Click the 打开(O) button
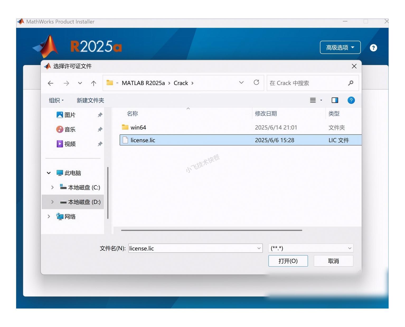The width and height of the screenshot is (405, 327). tap(288, 261)
